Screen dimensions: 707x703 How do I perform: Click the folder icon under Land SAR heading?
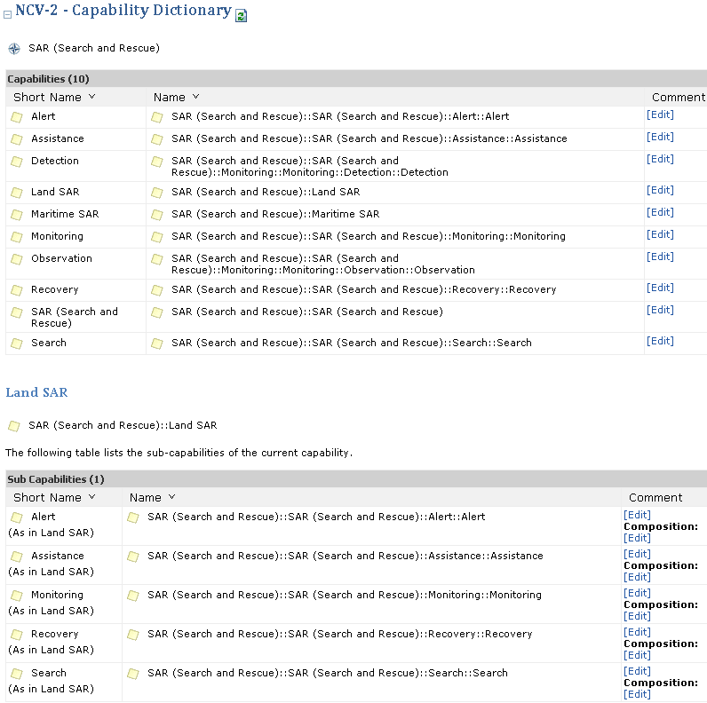[x=14, y=426]
